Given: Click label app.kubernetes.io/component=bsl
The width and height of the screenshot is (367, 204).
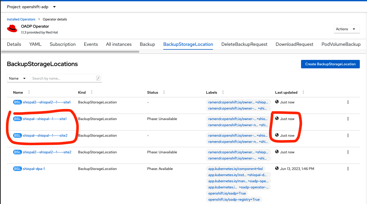Looking at the screenshot, I should coord(236,169).
